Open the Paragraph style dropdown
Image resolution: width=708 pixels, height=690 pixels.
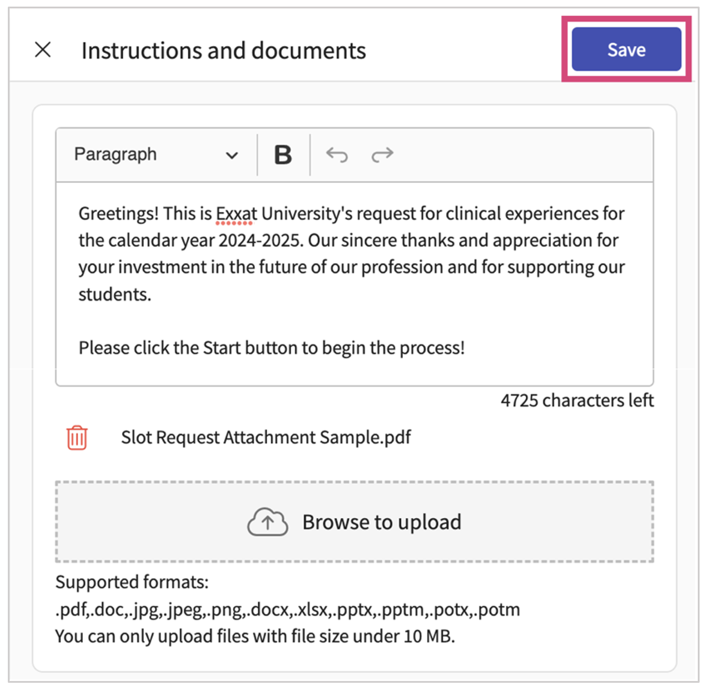[155, 154]
